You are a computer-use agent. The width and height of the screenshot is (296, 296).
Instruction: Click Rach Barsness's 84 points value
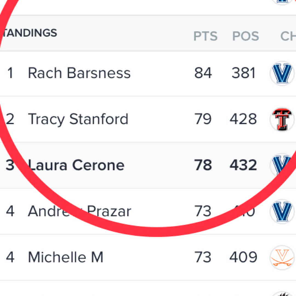point(203,73)
